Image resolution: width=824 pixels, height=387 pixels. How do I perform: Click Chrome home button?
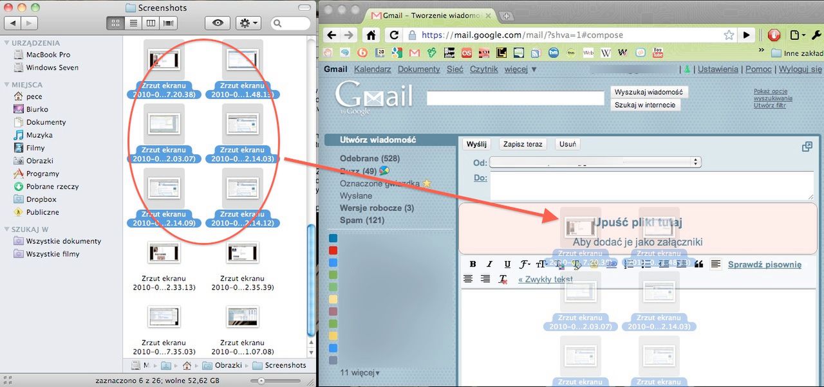pyautogui.click(x=371, y=35)
